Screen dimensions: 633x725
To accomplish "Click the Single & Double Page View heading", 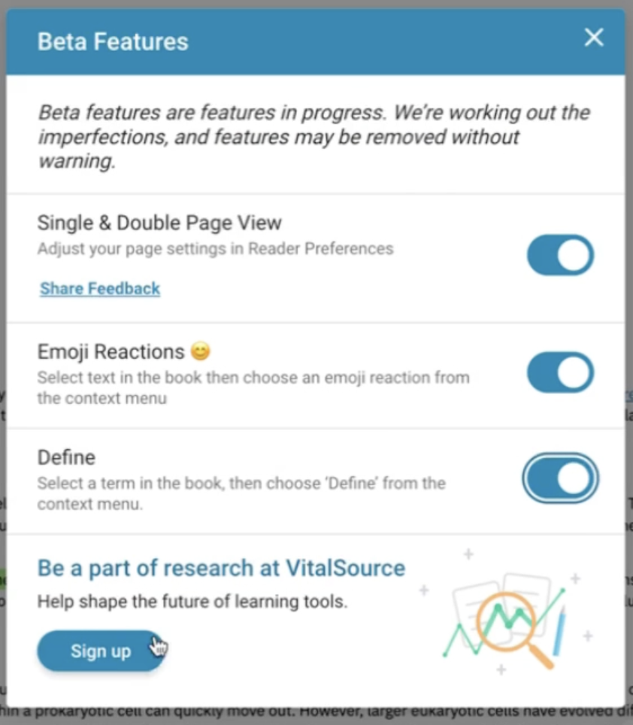I will (x=159, y=223).
